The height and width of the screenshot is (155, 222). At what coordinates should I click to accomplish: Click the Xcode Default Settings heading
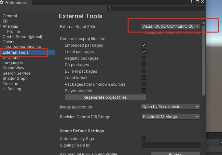(82, 131)
